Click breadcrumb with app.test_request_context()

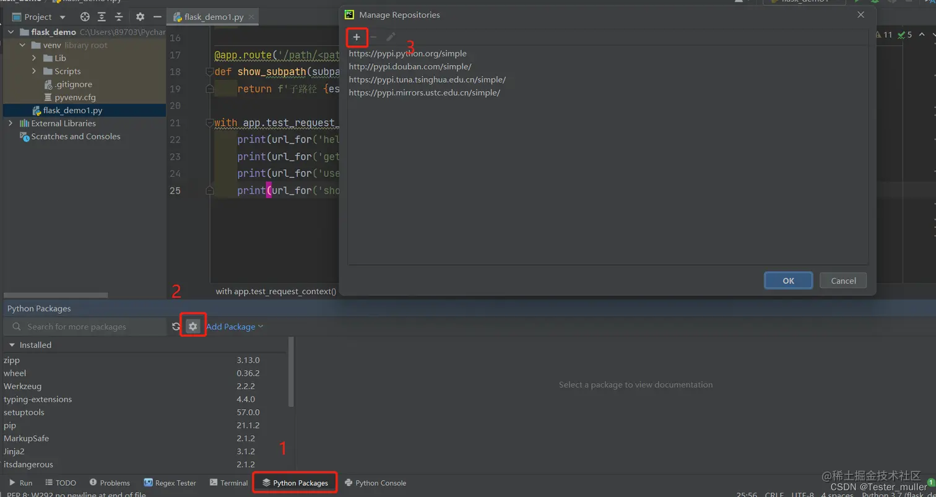click(x=275, y=291)
